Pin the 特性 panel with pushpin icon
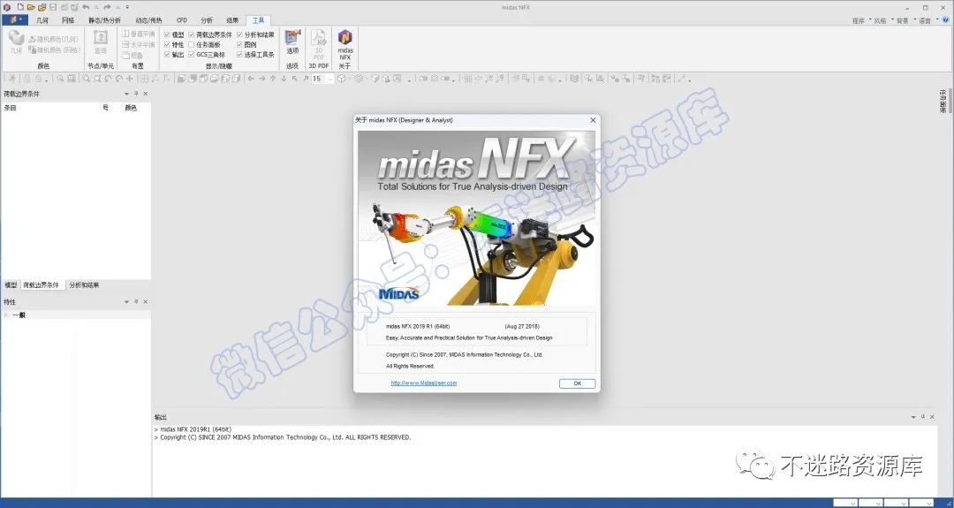Viewport: 954px width, 508px height. (136, 302)
